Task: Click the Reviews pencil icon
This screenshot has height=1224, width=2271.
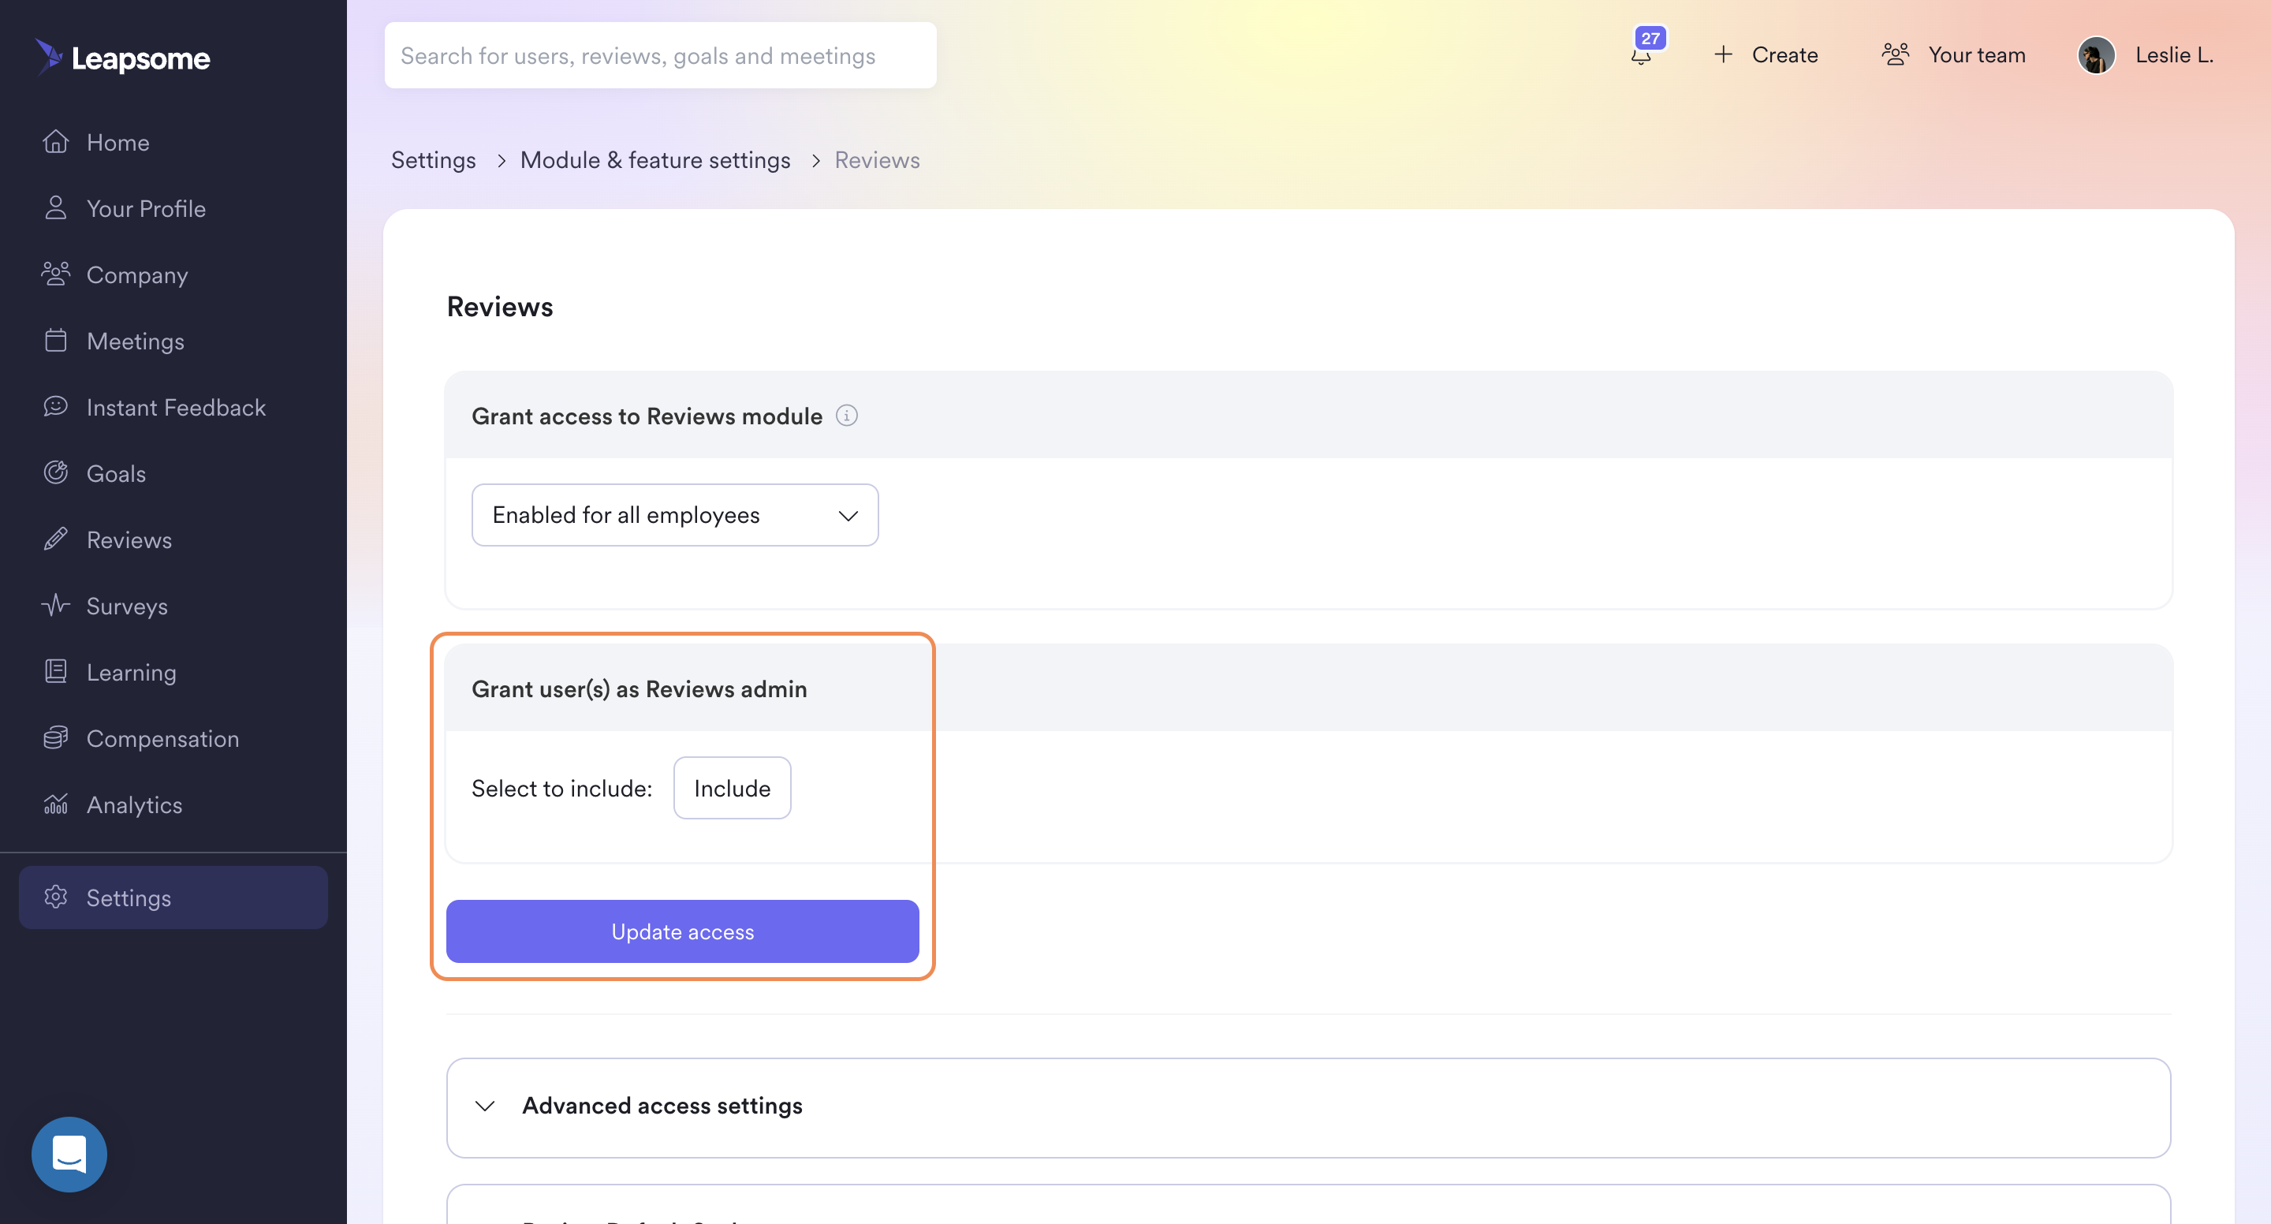Action: tap(55, 539)
